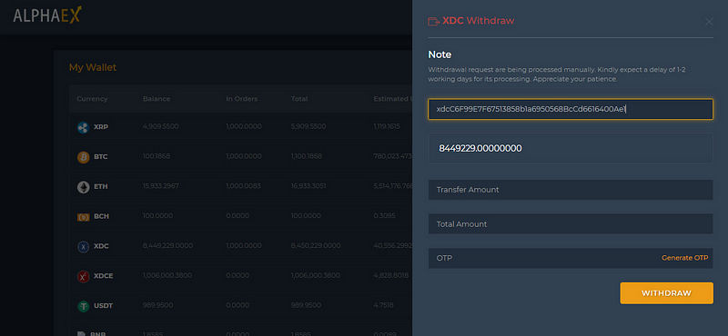Click the BTC coin icon
Image resolution: width=728 pixels, height=336 pixels.
tap(83, 157)
